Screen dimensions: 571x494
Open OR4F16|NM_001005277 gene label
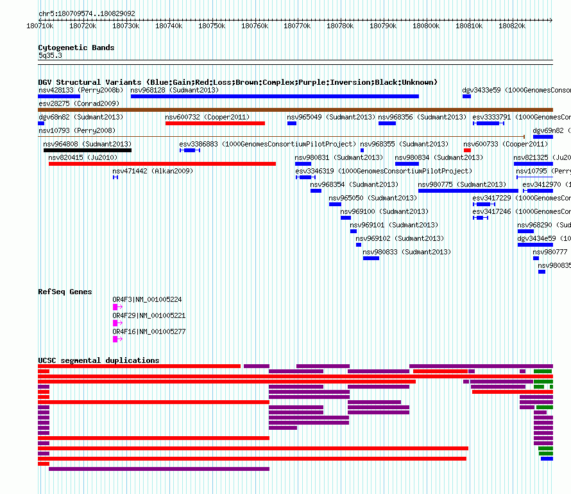(x=149, y=331)
